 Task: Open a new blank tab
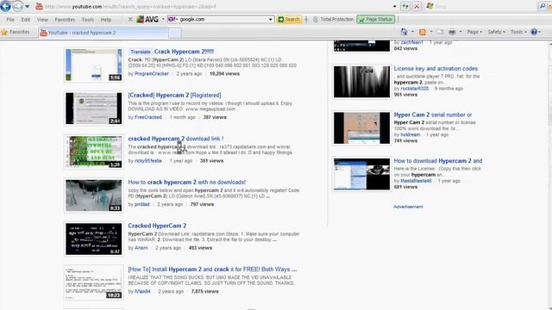pos(175,33)
